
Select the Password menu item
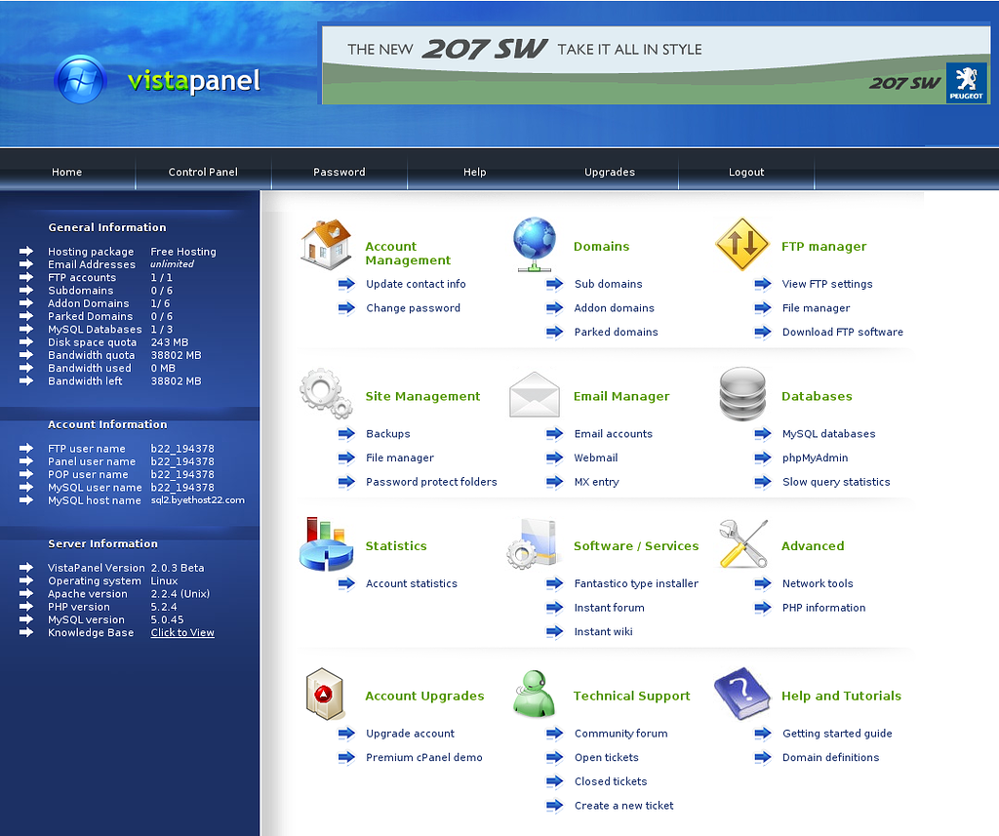(x=339, y=172)
